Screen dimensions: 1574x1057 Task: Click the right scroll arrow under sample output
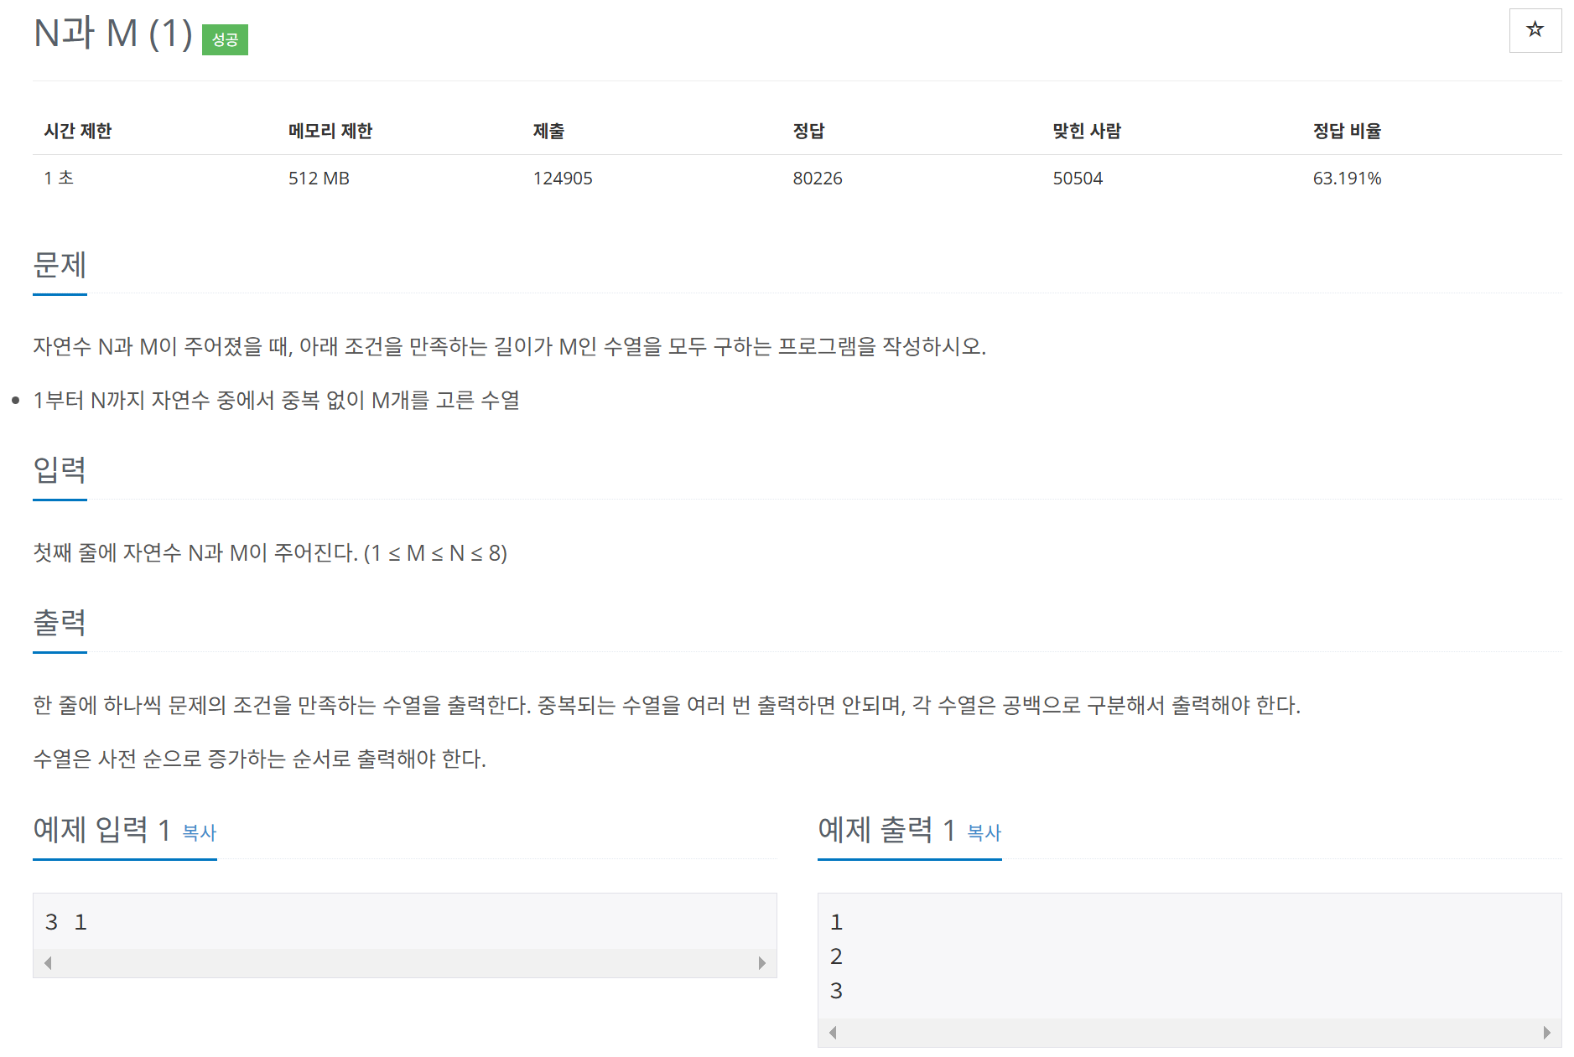(x=1548, y=1031)
